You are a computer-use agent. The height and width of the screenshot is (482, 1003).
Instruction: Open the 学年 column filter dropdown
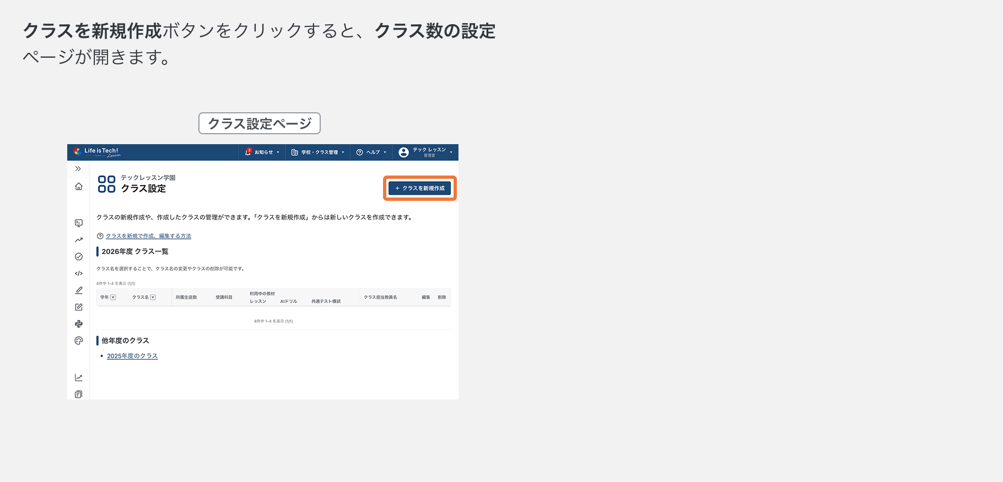113,297
